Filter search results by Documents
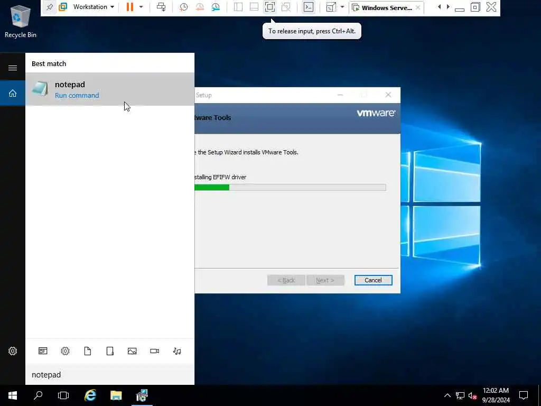The image size is (541, 406). point(88,351)
